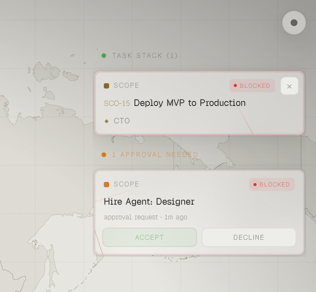Click the Blocked badge on Deploy MVP card
Screen dimensions: 316x292
point(252,86)
